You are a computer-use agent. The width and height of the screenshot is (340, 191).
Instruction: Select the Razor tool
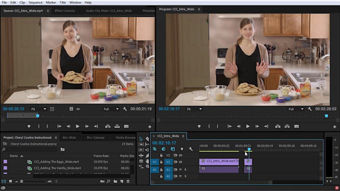[147, 139]
